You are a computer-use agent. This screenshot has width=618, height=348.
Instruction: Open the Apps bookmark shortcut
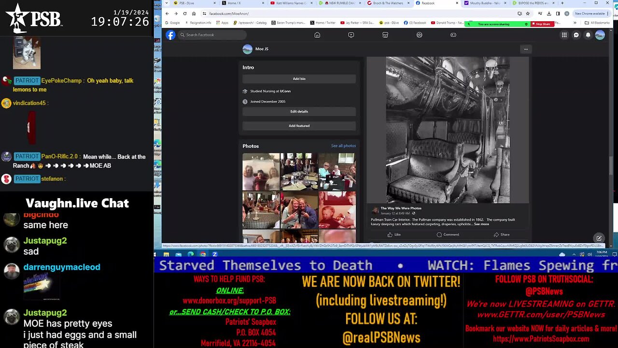(x=222, y=23)
